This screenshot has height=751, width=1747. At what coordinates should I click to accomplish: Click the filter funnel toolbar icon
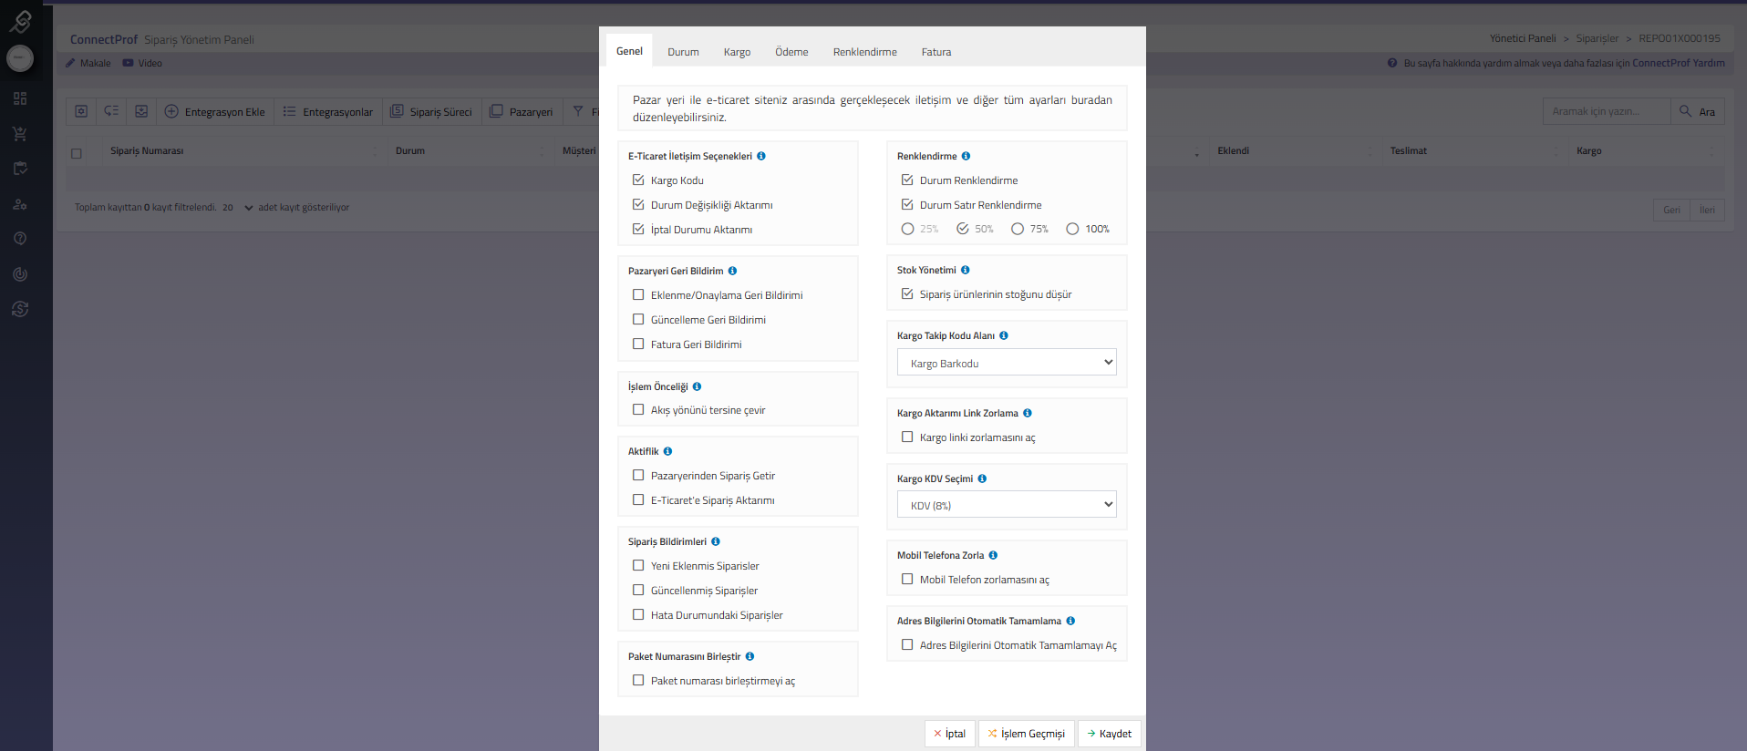pos(578,111)
